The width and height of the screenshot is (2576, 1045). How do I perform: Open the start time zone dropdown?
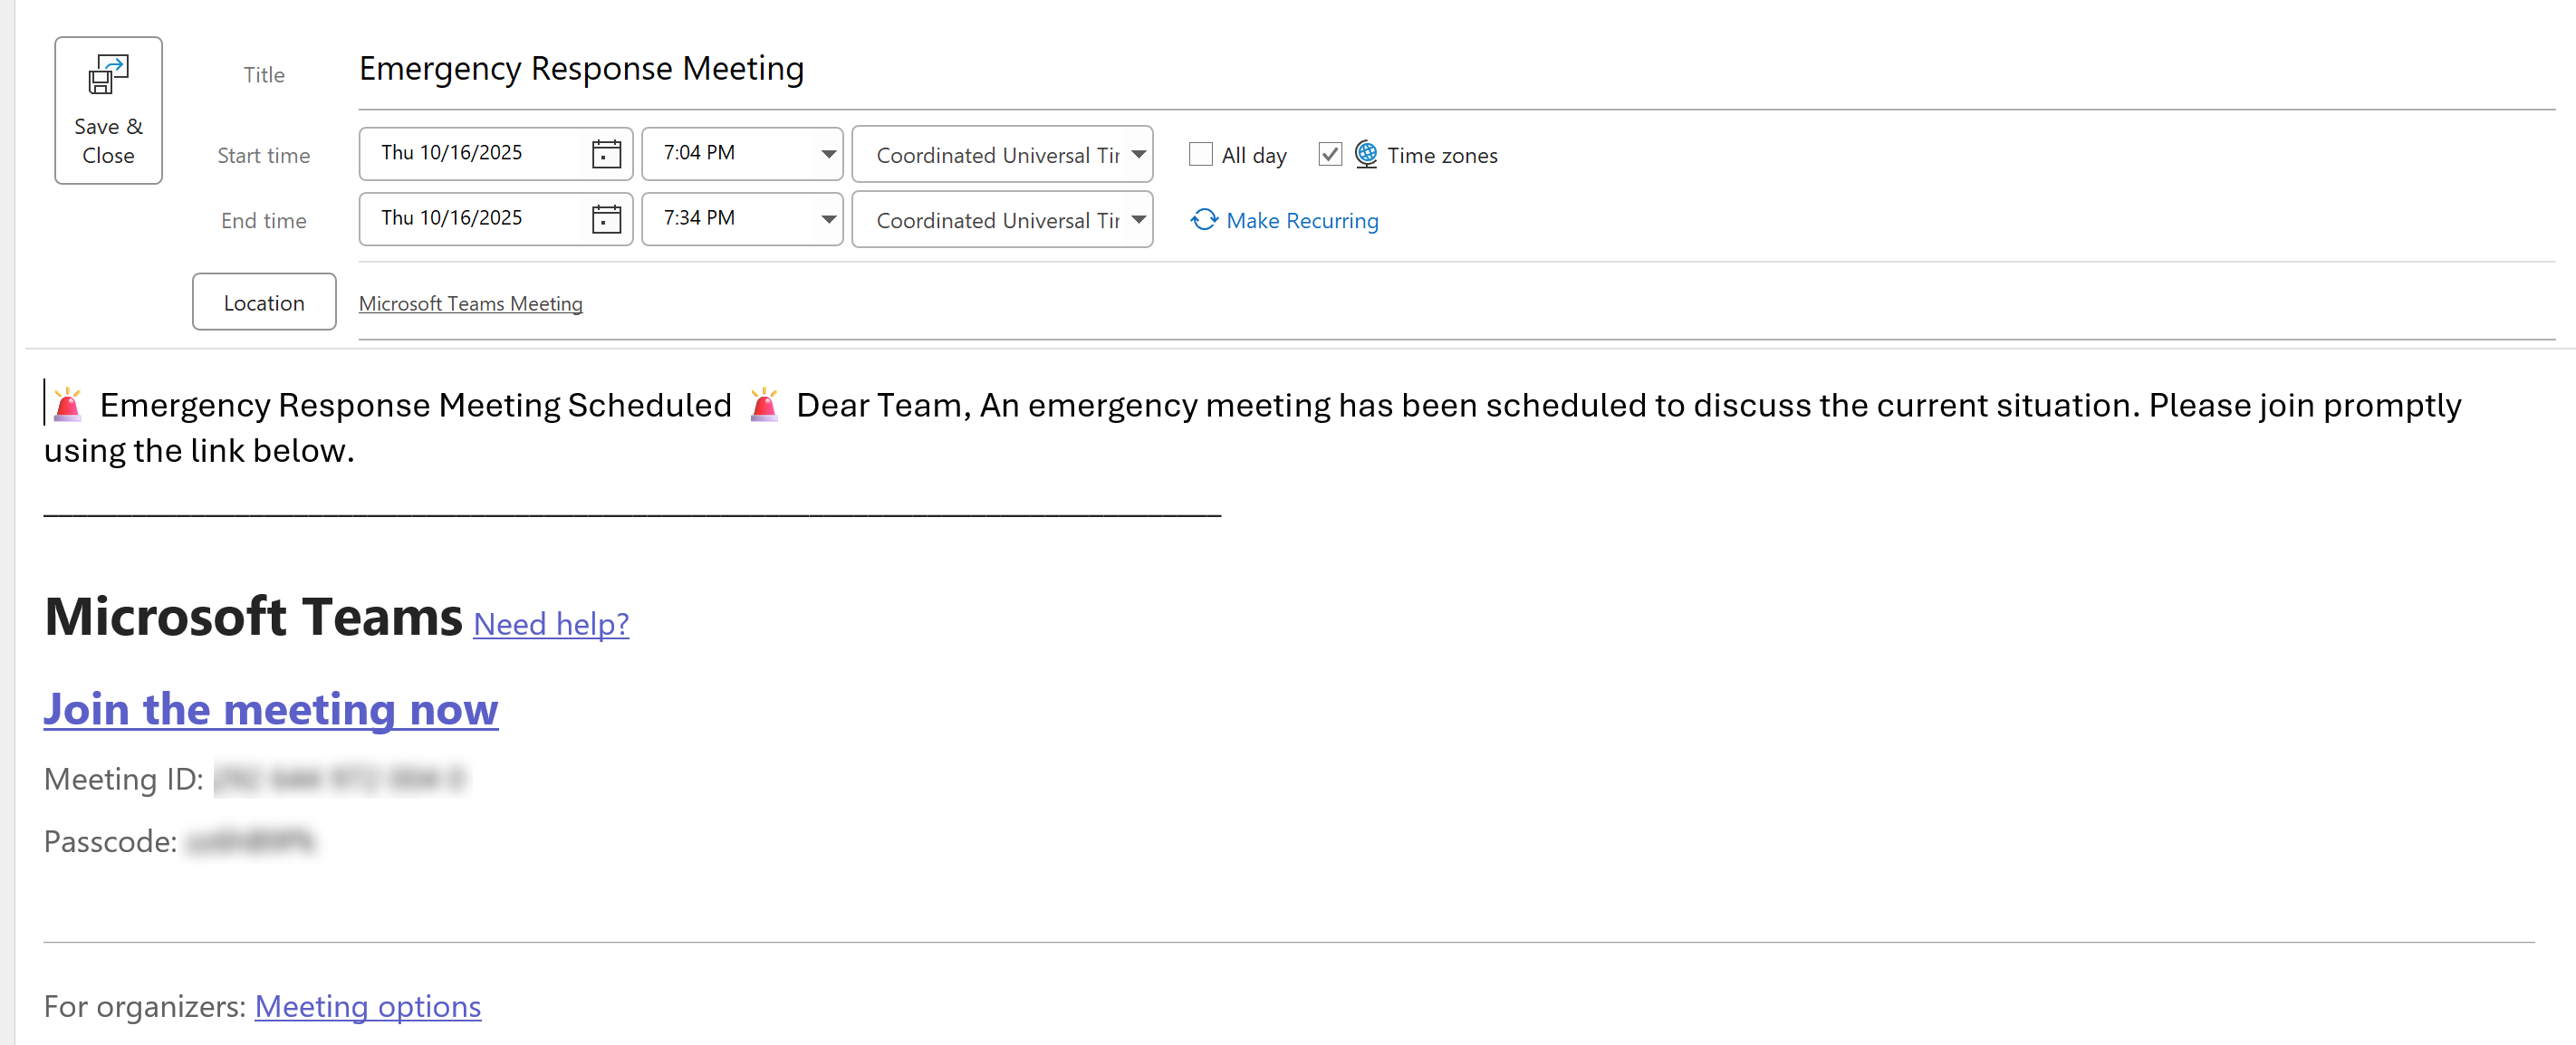(x=1002, y=154)
